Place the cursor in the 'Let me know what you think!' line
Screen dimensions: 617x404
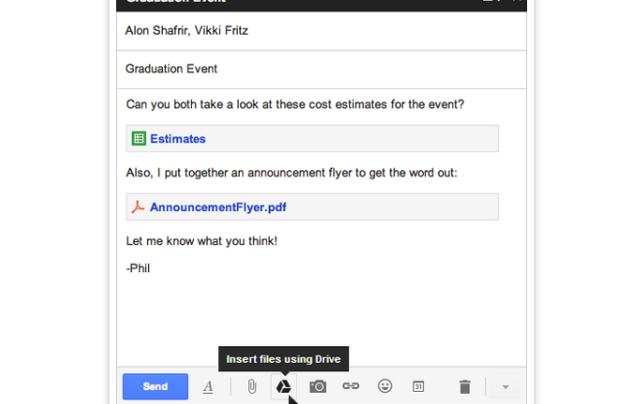coord(202,241)
